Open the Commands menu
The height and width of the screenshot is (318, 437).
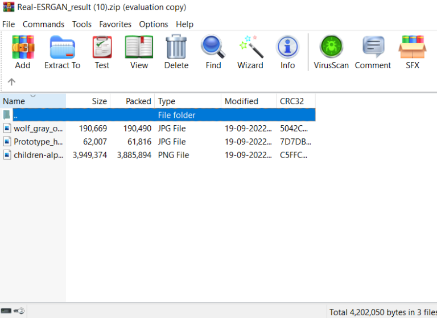pos(43,24)
